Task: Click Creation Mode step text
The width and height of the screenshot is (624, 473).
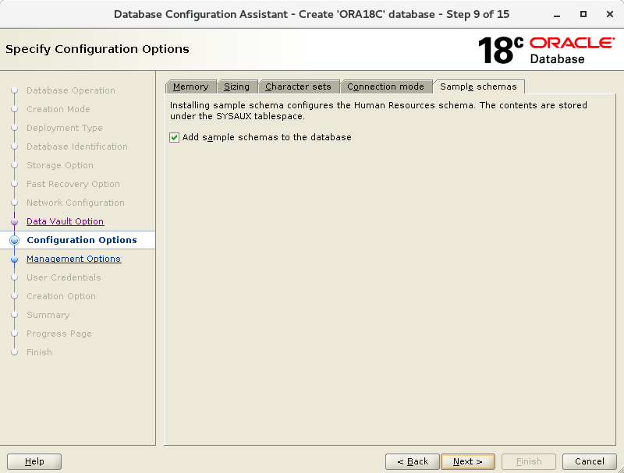Action: (58, 109)
